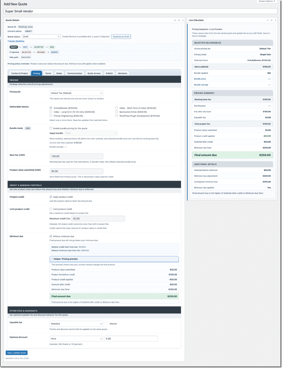This screenshot has height=368, width=282.
Task: Move Live Calculator panel up arrow
Action: click(x=268, y=20)
